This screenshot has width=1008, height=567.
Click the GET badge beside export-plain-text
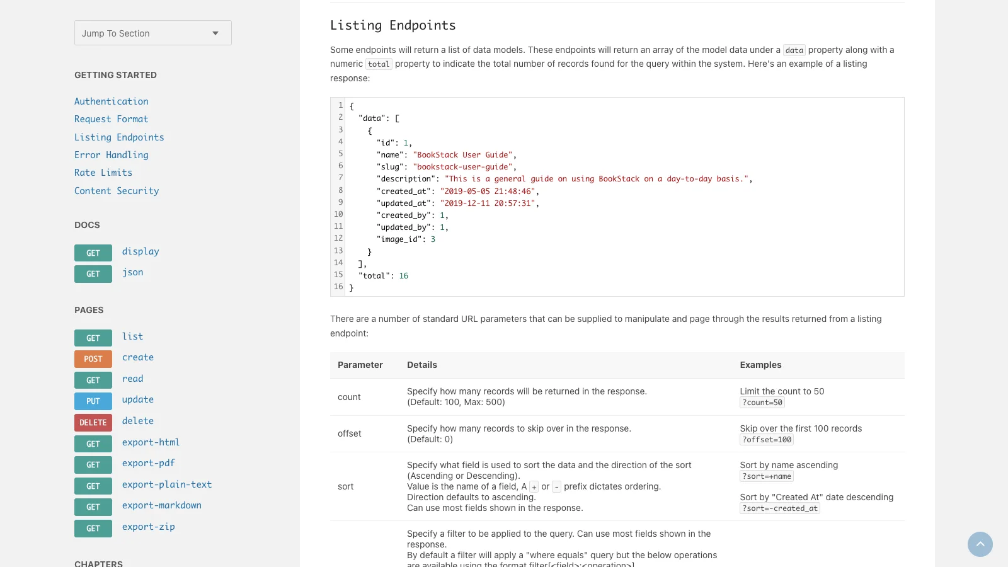[93, 486]
